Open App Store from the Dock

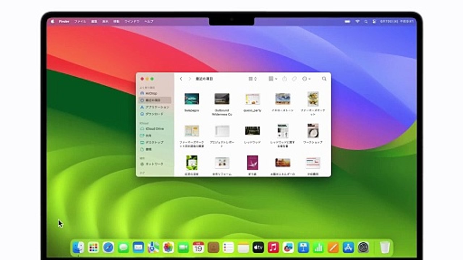(x=348, y=247)
